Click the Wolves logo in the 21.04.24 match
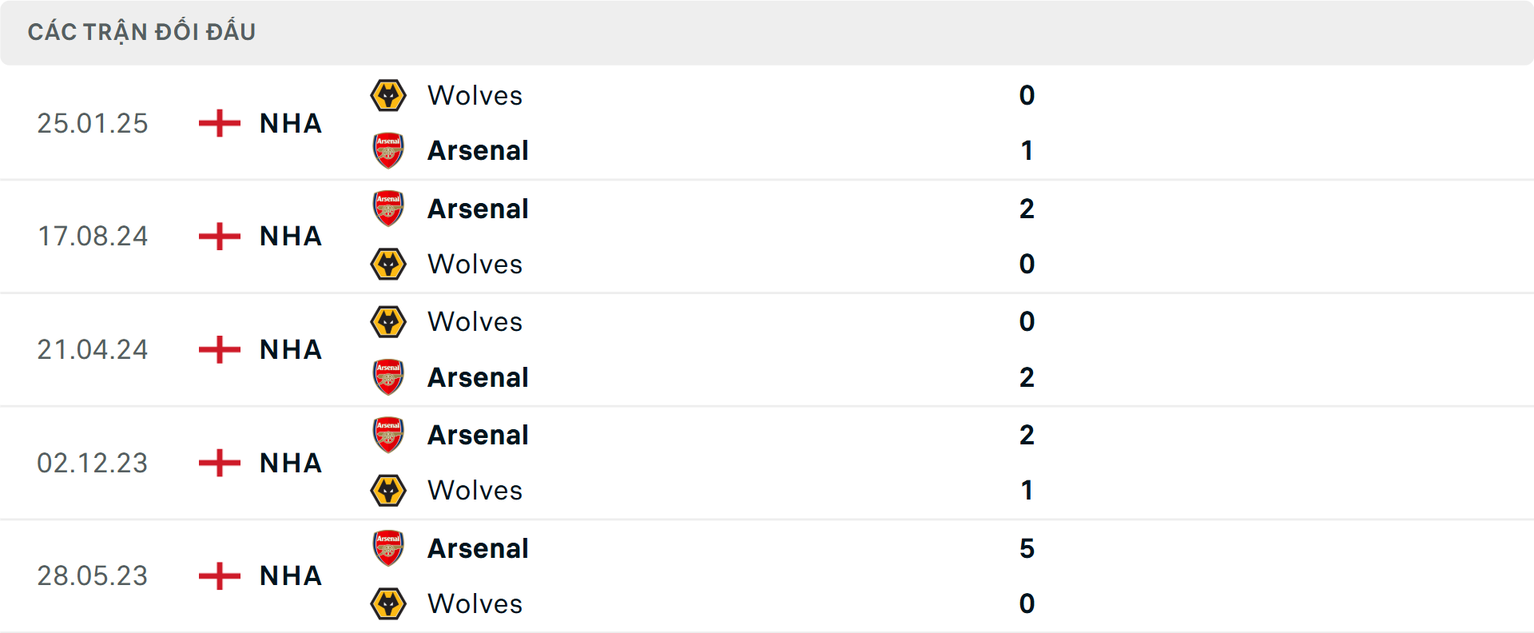 (x=387, y=322)
